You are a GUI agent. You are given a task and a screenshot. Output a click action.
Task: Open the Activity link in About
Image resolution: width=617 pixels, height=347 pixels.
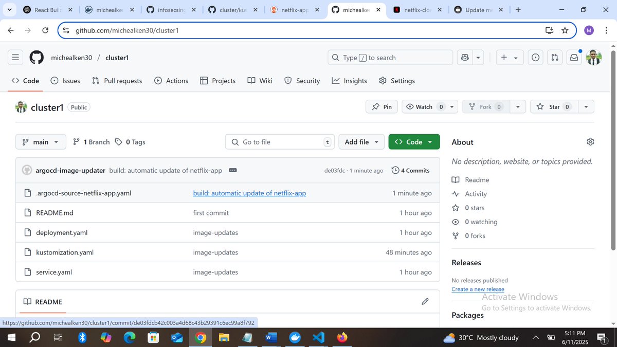(476, 194)
